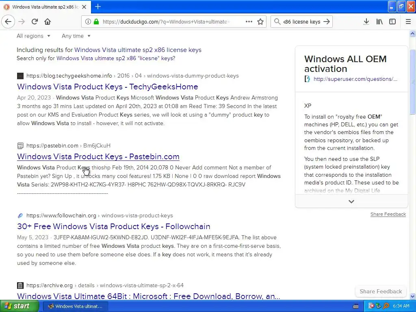The image size is (416, 312).
Task: Click the pastebin.com Bm6jCkuH URL
Action: pos(68,146)
